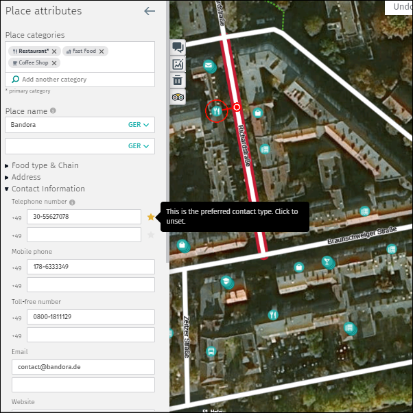Remove the Coffee Shop category tag
Image resolution: width=413 pixels, height=413 pixels.
click(x=54, y=63)
